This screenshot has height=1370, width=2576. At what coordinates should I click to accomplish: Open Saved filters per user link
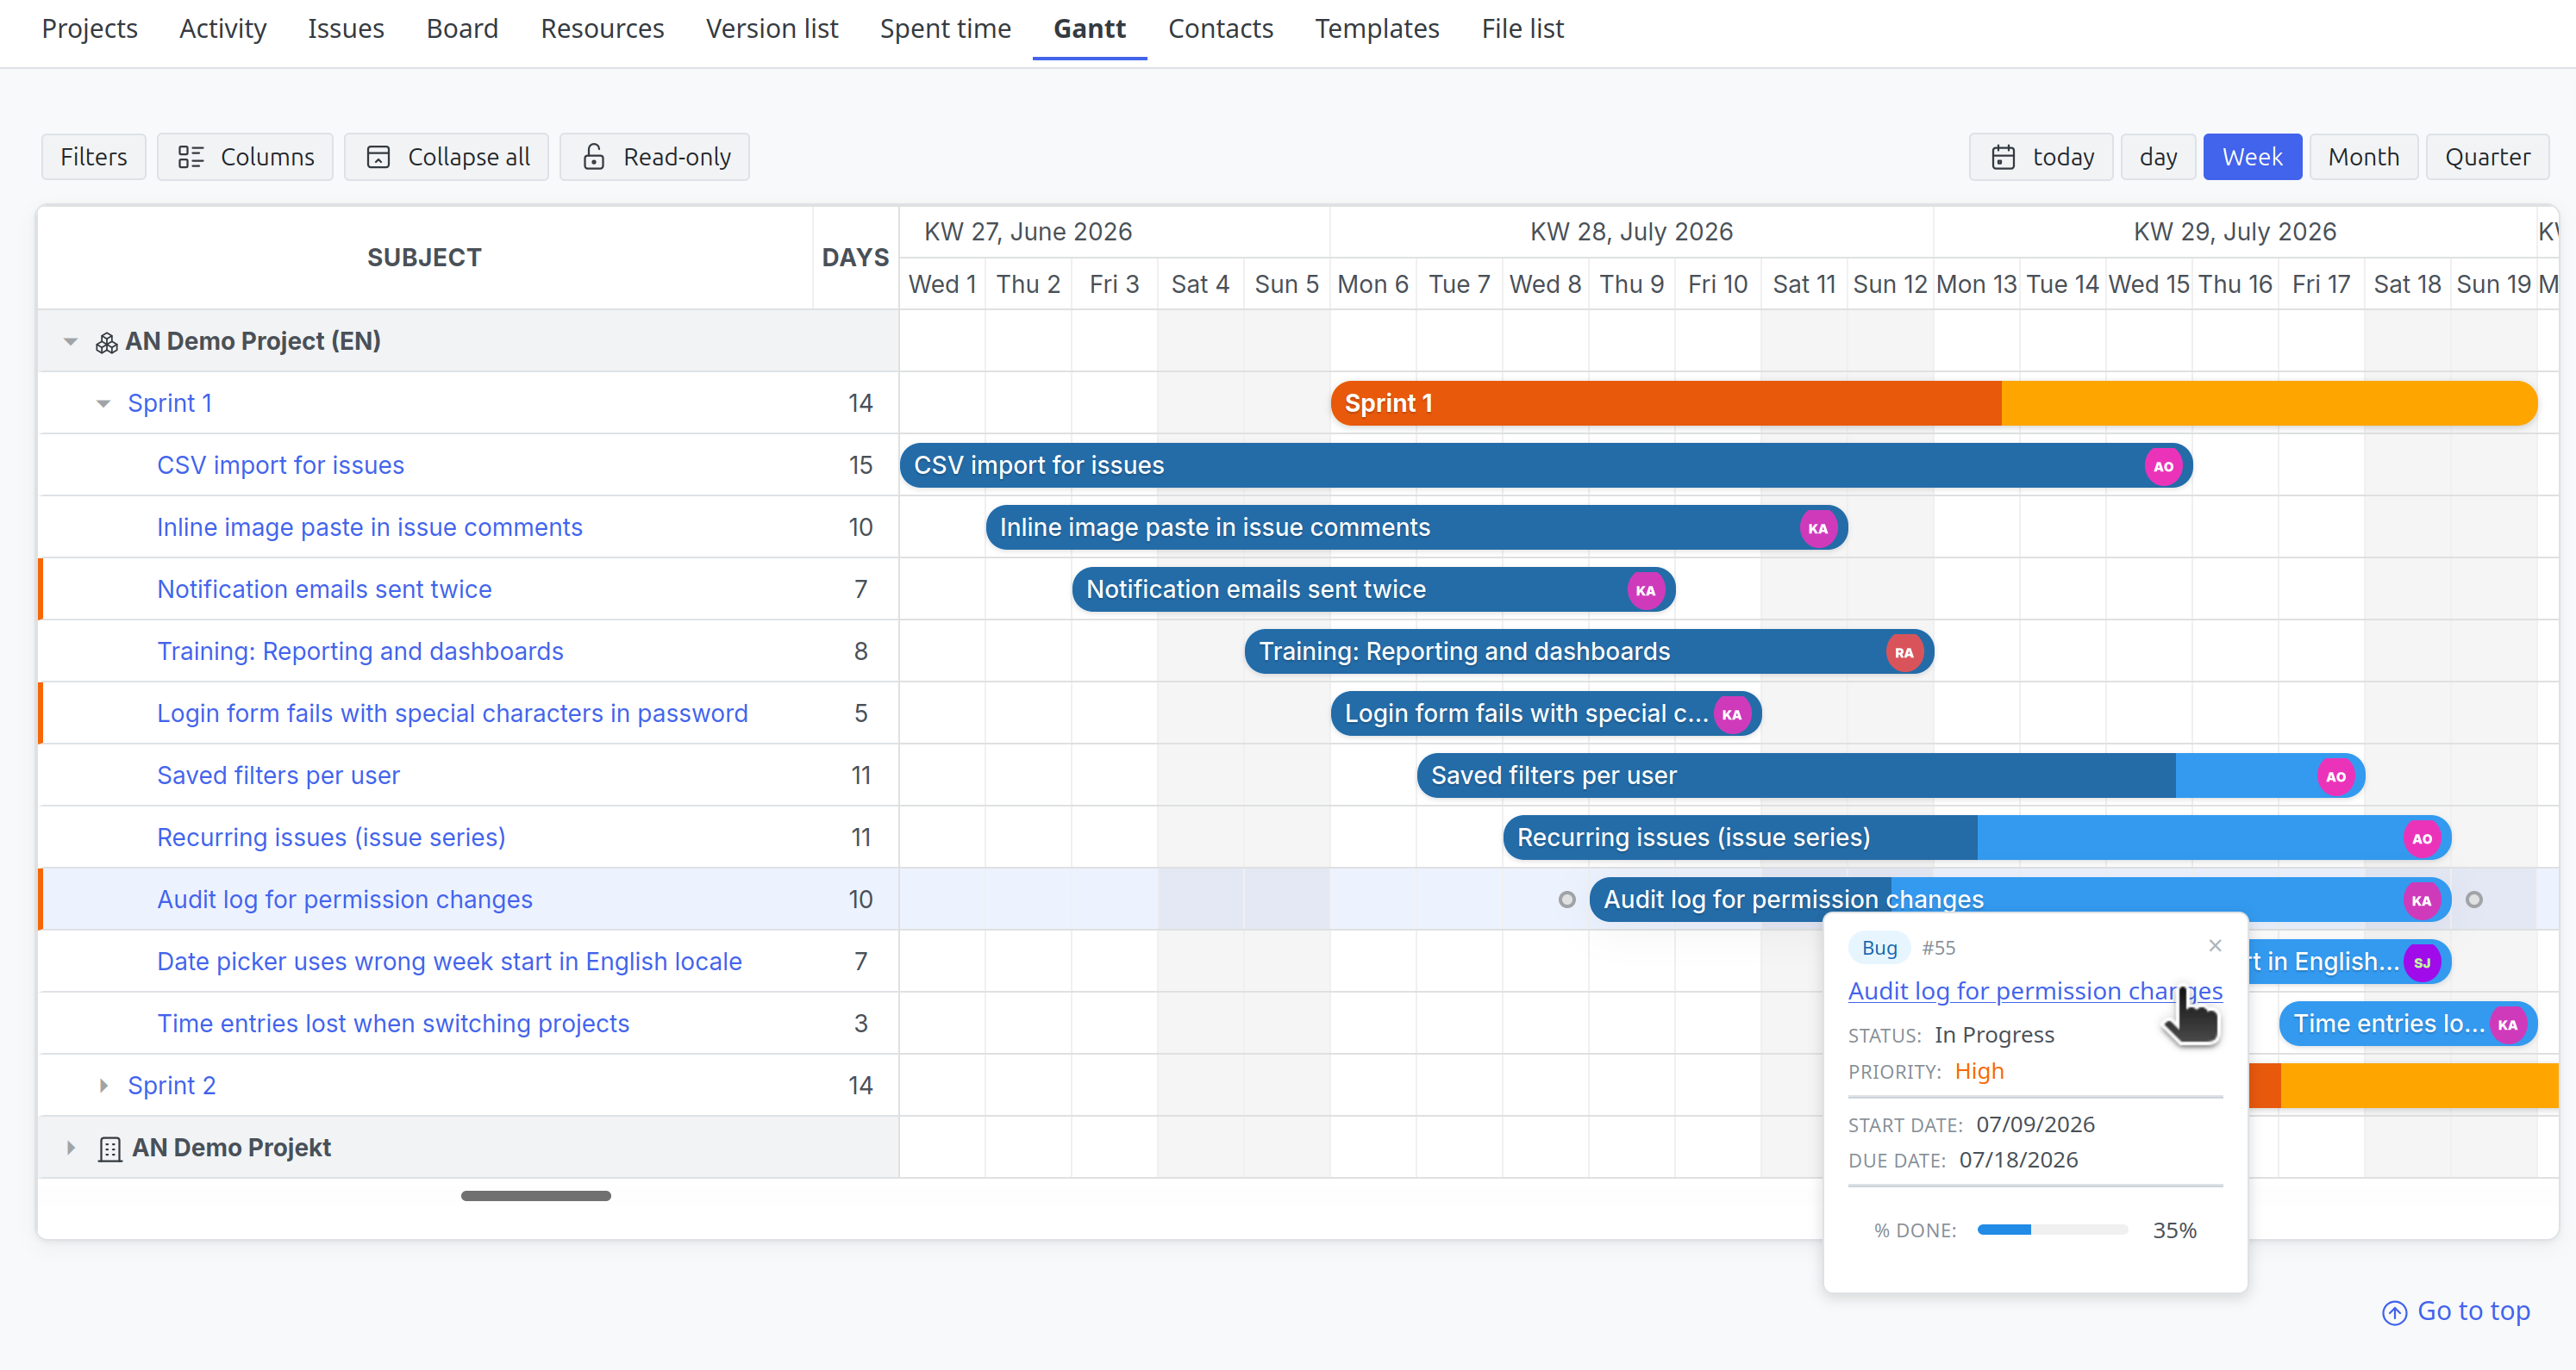click(x=278, y=776)
